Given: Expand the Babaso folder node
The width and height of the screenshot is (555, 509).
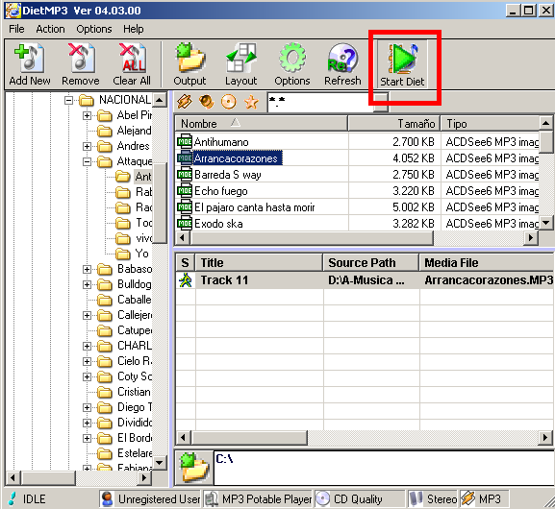Looking at the screenshot, I should pyautogui.click(x=87, y=269).
